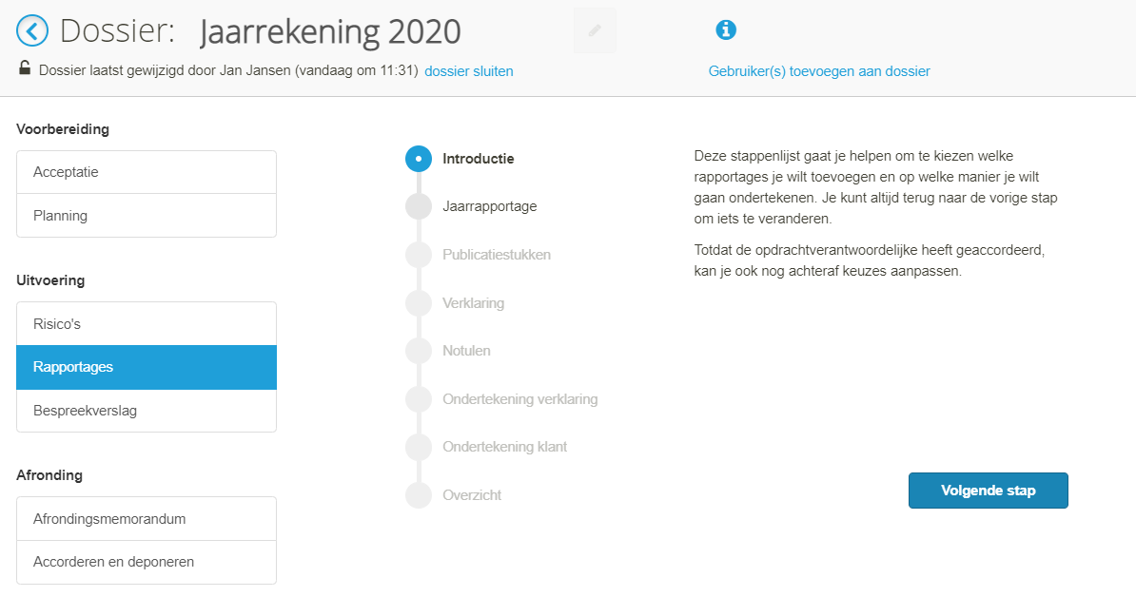Open Acceptatie in the sidebar
The width and height of the screenshot is (1136, 597).
click(147, 172)
